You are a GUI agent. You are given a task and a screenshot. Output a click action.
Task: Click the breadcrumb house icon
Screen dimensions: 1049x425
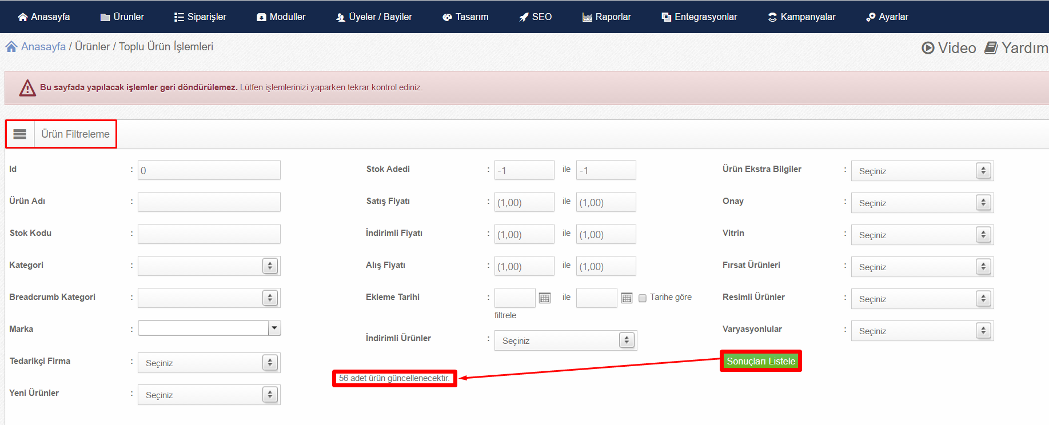[11, 46]
